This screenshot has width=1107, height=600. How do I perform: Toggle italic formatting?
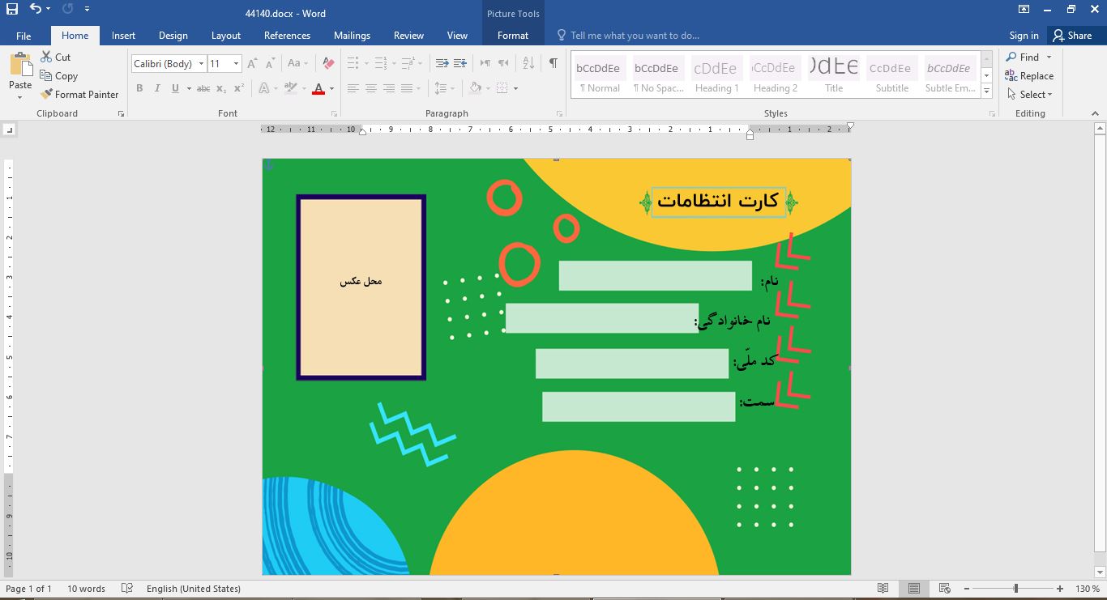coord(157,88)
